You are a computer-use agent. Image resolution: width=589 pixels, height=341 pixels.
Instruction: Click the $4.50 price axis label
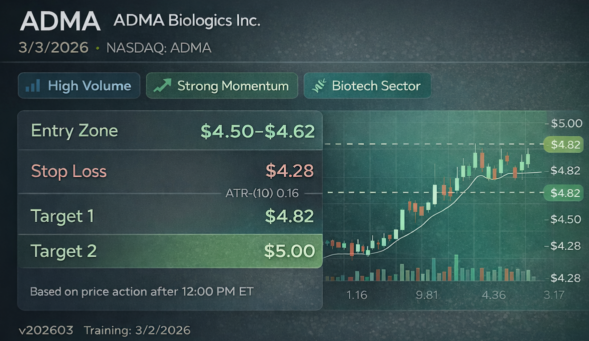567,219
